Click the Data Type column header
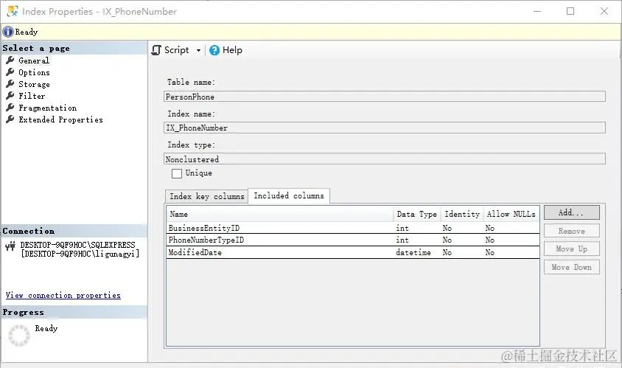 (x=416, y=214)
